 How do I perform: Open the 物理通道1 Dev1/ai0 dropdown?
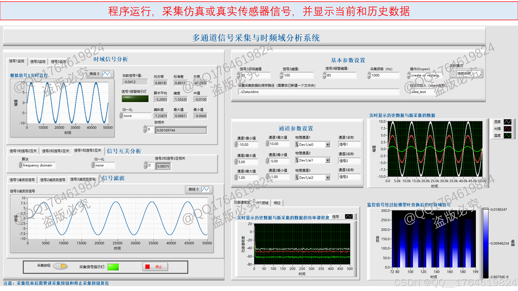(x=328, y=145)
